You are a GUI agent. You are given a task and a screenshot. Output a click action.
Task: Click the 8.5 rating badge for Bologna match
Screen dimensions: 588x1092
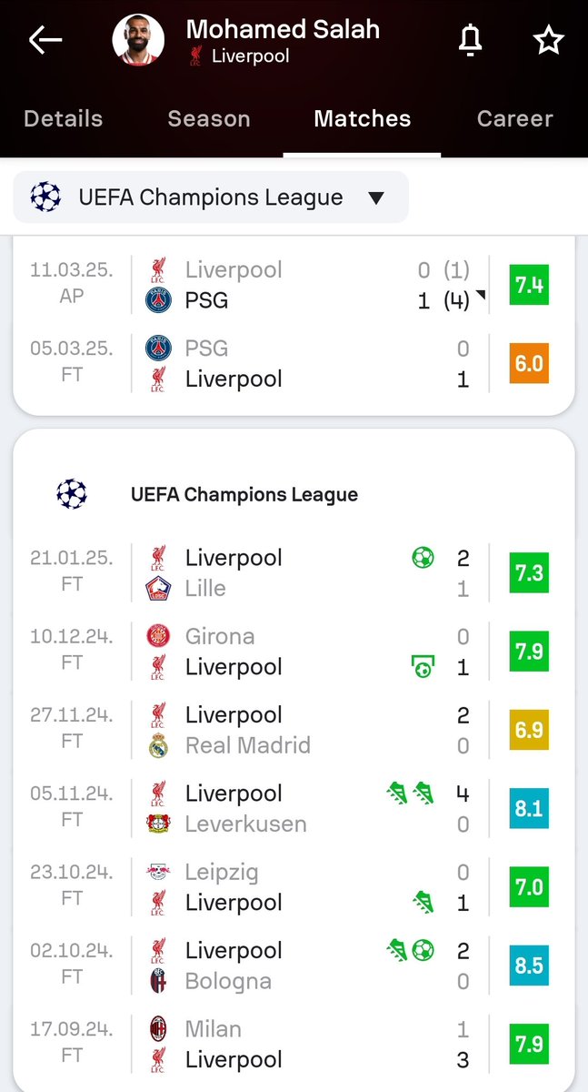(x=529, y=966)
